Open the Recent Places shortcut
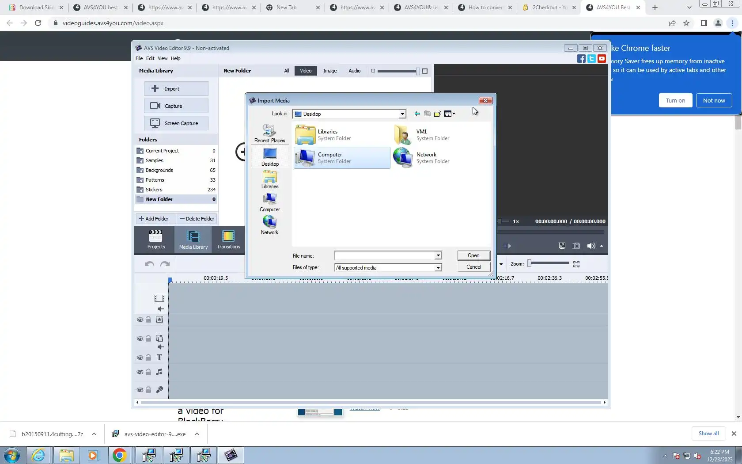The width and height of the screenshot is (742, 464). click(x=269, y=133)
